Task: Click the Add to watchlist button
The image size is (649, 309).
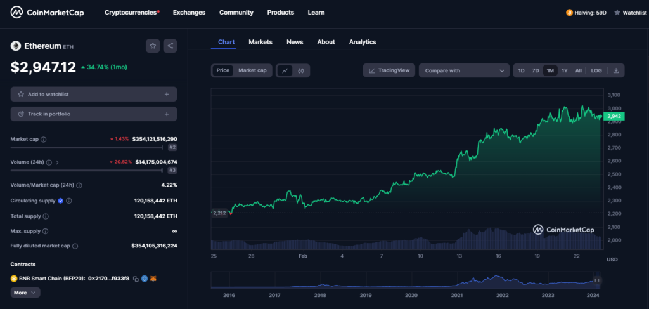Action: point(94,94)
